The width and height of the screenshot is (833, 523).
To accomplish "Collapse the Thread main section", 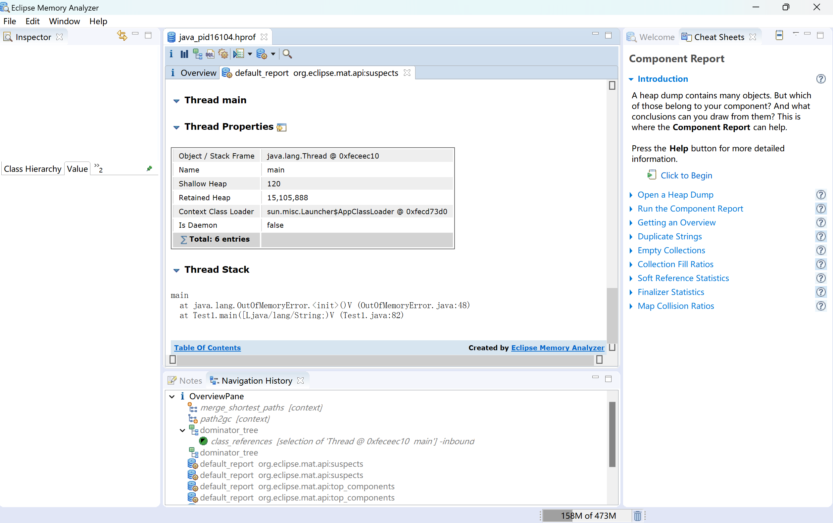I will pos(176,101).
